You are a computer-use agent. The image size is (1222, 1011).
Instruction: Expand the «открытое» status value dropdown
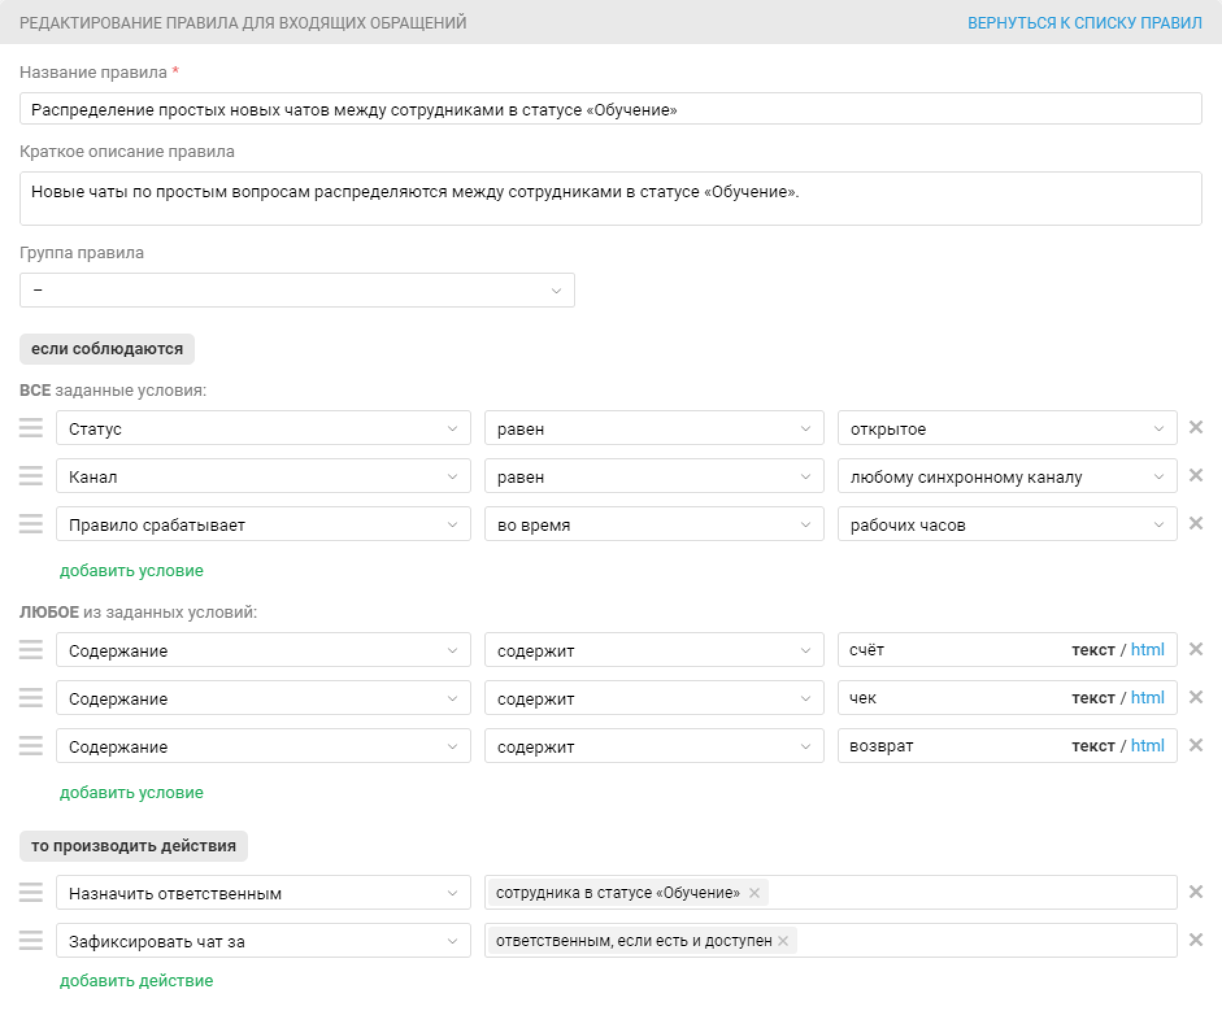1006,428
